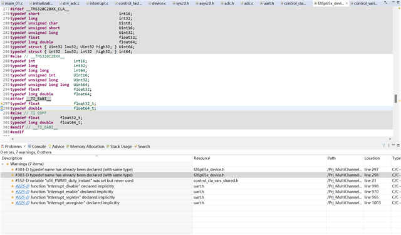Click the Problems view filter icon
The height and width of the screenshot is (235, 401).
tap(383, 145)
